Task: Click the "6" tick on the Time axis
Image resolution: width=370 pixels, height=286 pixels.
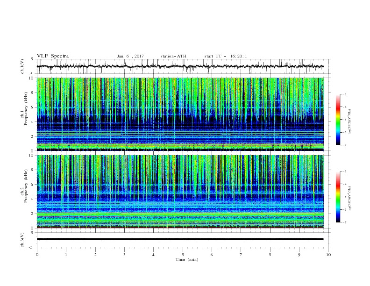Action: (x=212, y=255)
